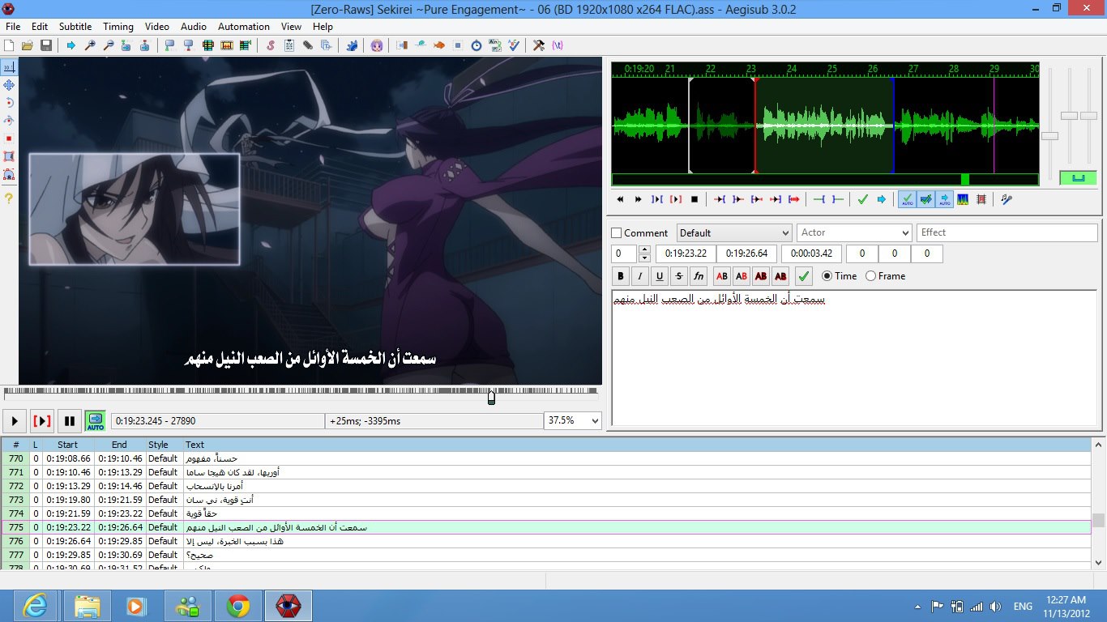Toggle auto-commit (green check AUTO) in audio toolbar
This screenshot has height=622, width=1107.
click(907, 199)
